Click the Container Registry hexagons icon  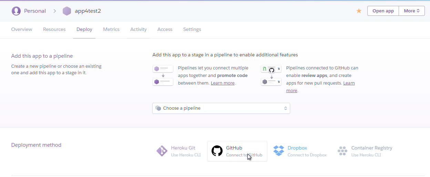(342, 151)
